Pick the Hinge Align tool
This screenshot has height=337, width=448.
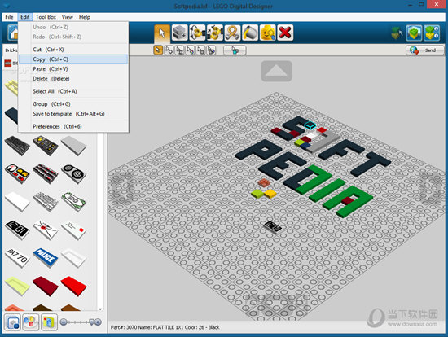point(215,33)
